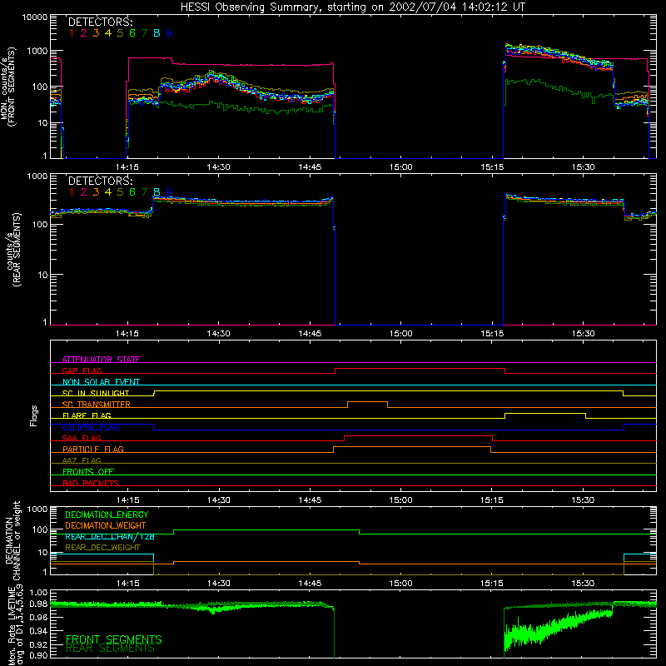
Task: Click the NON_SOLAR_EVENT flag label
Action: click(101, 382)
